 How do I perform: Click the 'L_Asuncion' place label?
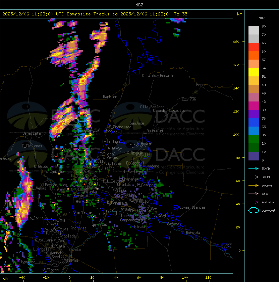153,131
